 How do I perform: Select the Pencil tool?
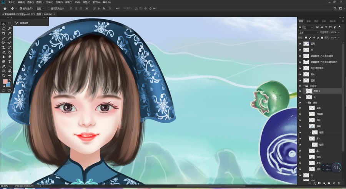click(x=10, y=38)
